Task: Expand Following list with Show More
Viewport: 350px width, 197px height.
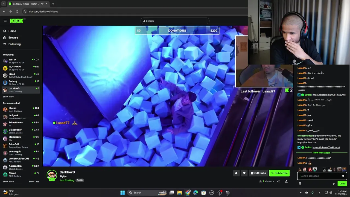Action: click(8, 97)
